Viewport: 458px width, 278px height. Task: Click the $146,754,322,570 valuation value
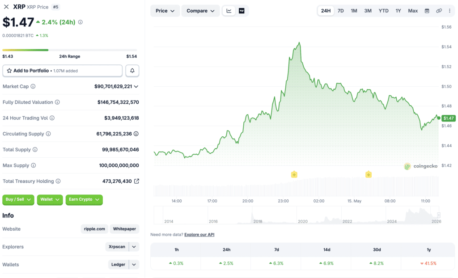[x=118, y=102]
